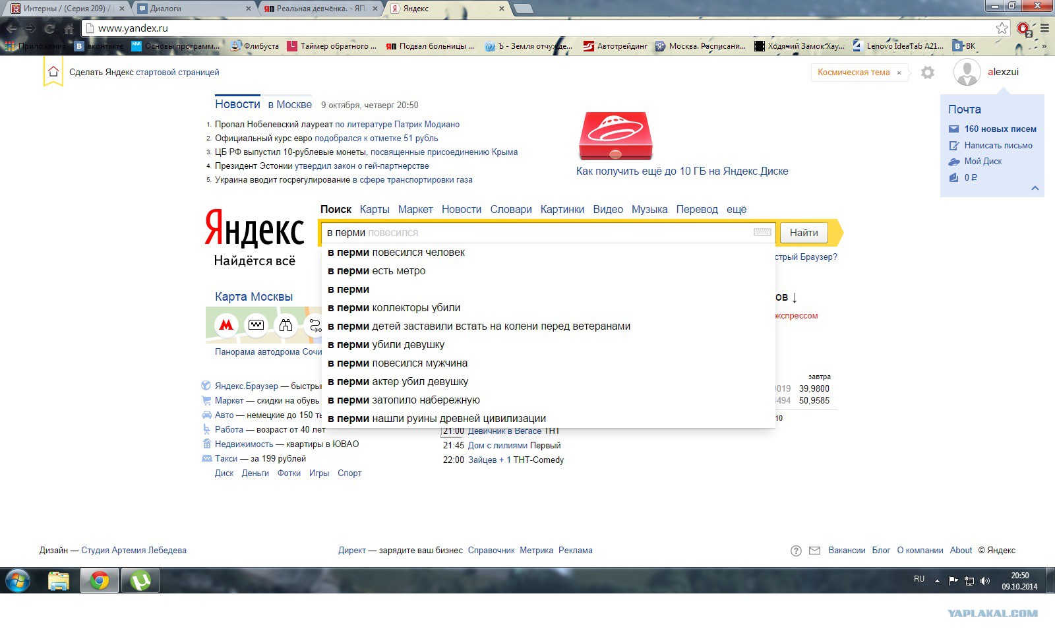Reload the page with the refresh icon
This screenshot has width=1055, height=633.
(x=49, y=28)
